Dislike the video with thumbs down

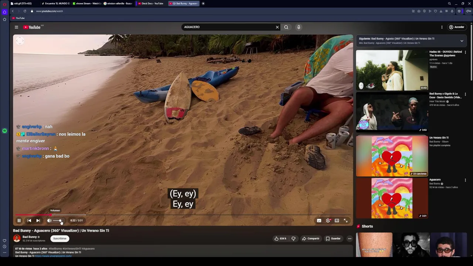(293, 239)
